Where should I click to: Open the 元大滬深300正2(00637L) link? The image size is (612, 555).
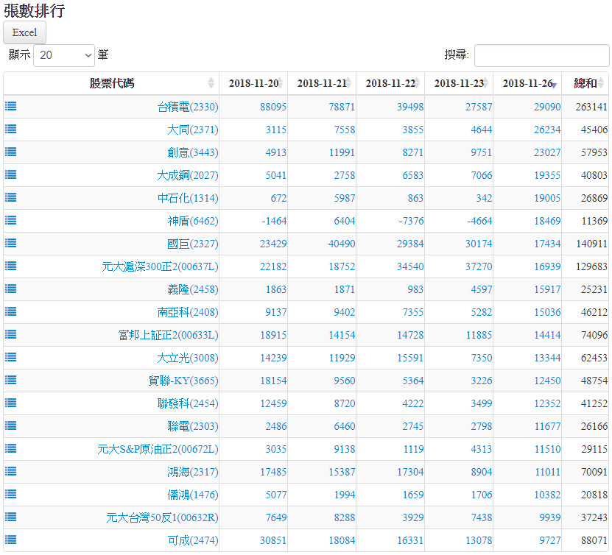pos(160,266)
